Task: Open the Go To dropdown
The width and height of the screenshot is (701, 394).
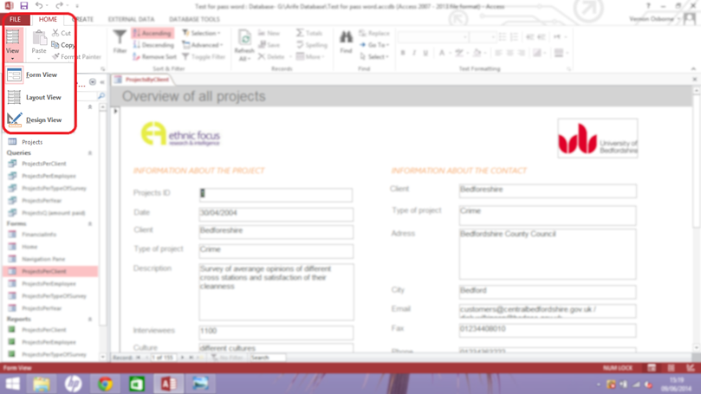Action: point(374,45)
